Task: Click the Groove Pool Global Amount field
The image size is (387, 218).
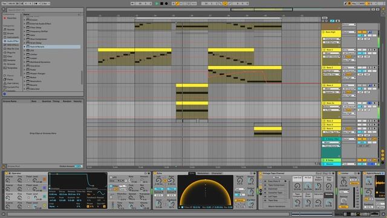Action: [x=79, y=167]
